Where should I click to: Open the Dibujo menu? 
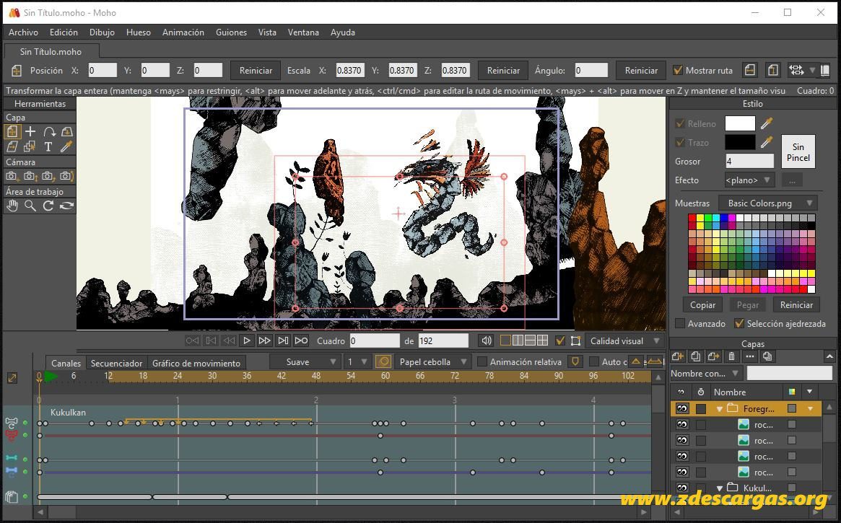(102, 32)
